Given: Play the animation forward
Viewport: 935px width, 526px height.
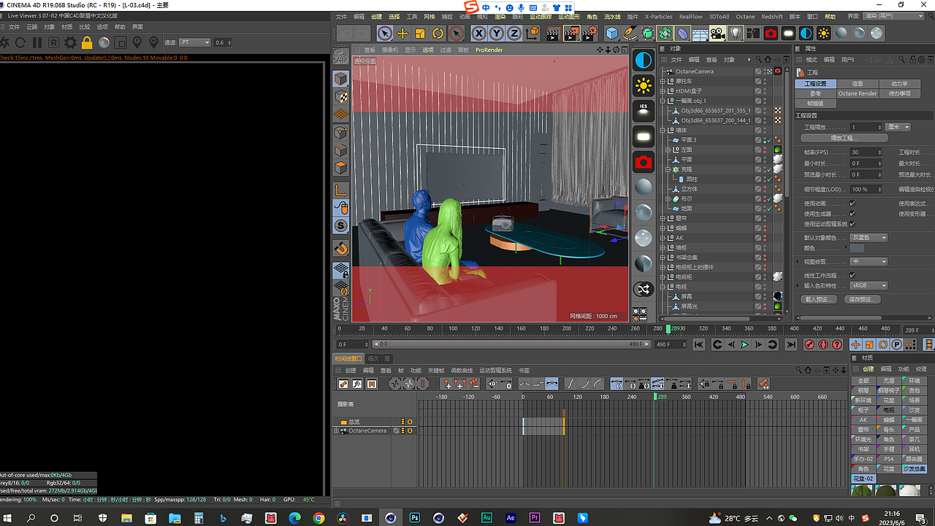Looking at the screenshot, I should pos(745,344).
